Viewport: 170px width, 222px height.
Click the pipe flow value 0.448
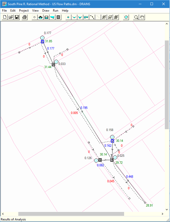pos(129,177)
